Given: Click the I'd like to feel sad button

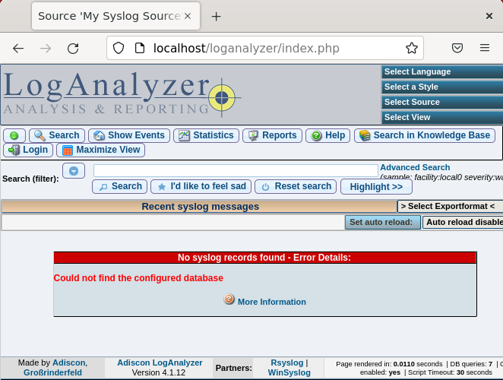Looking at the screenshot, I should pos(201,186).
